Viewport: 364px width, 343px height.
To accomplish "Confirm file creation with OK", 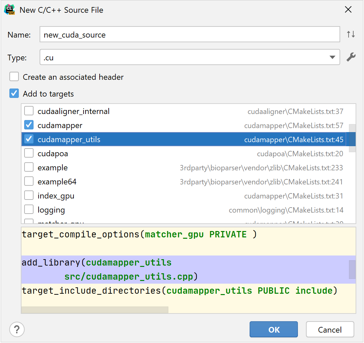I will point(273,329).
